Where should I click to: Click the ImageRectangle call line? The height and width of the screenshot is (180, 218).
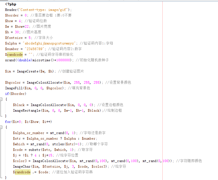(x=67, y=111)
